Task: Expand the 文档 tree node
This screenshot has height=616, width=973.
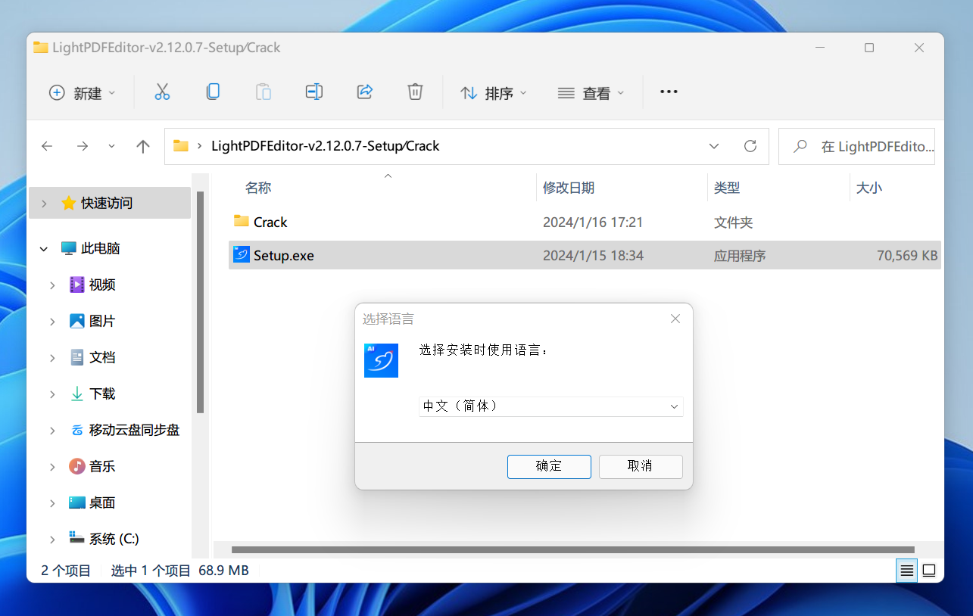Action: point(52,358)
